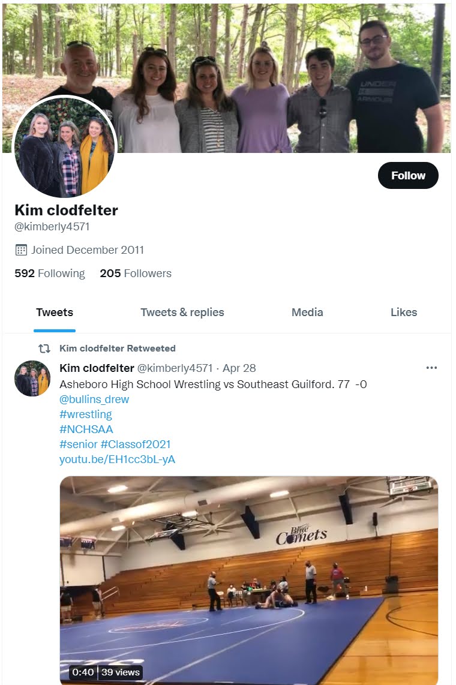Switch to the Likes tab

coord(404,313)
